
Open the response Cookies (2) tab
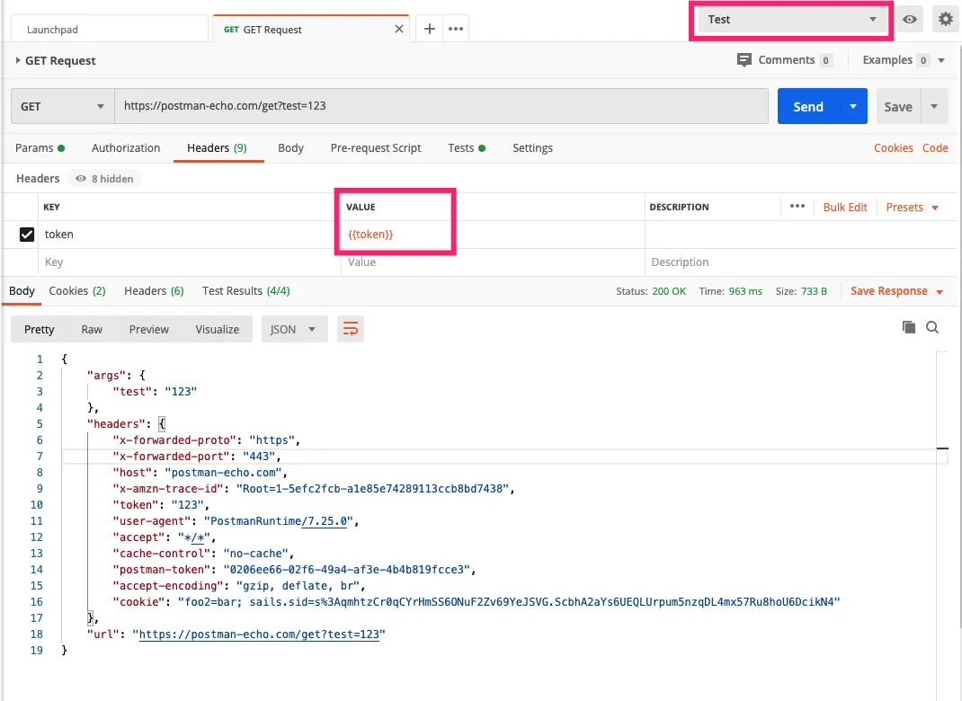point(77,290)
